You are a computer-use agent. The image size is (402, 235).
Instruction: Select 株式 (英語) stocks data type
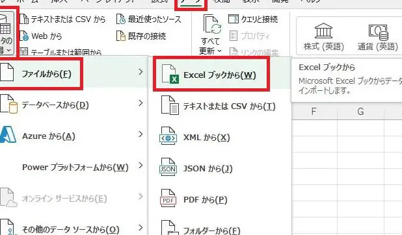point(323,36)
